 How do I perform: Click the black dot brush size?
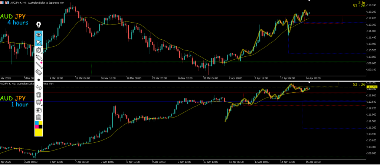click(x=39, y=80)
